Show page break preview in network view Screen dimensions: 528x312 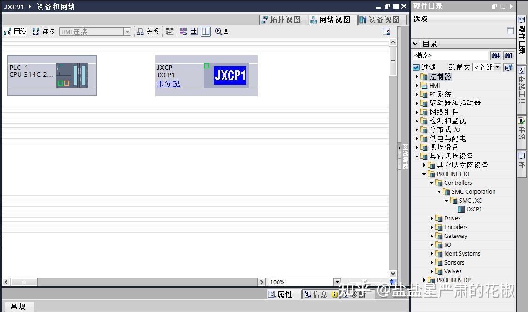click(194, 31)
